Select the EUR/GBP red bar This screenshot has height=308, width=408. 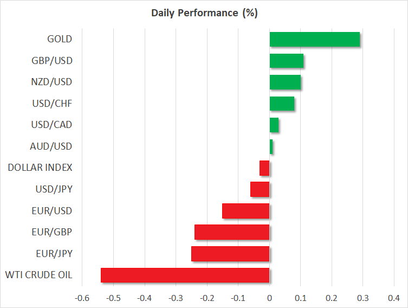pos(232,232)
